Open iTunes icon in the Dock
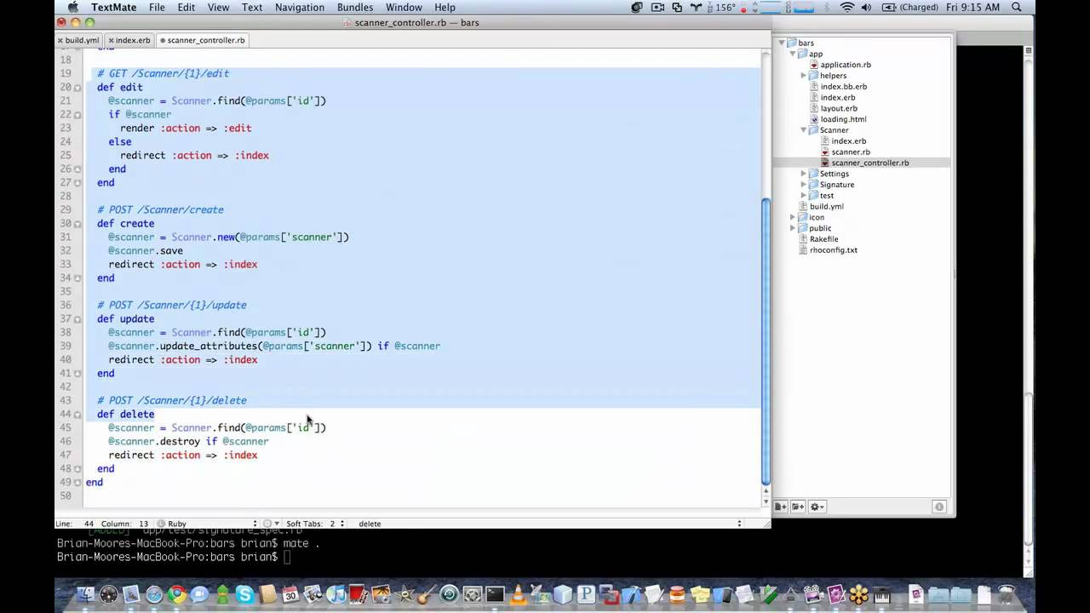The image size is (1090, 613). [336, 594]
